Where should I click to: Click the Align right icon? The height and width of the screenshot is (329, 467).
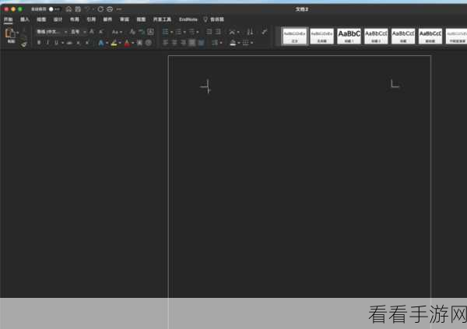pyautogui.click(x=183, y=43)
